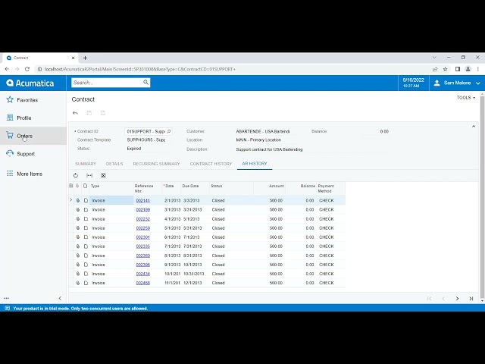Click due date 10/31/2013 cell
This screenshot has height=364, width=485.
tap(194, 274)
